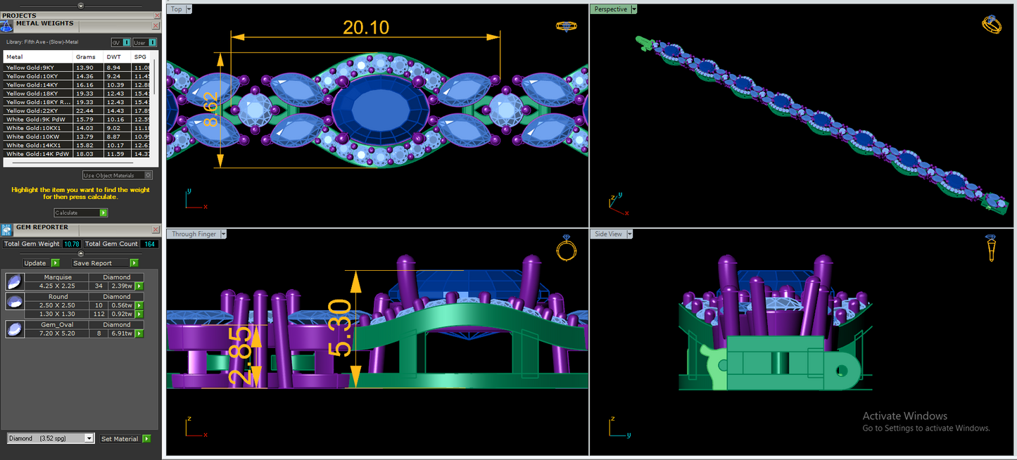Click the Update button
1017x460 pixels.
35,263
